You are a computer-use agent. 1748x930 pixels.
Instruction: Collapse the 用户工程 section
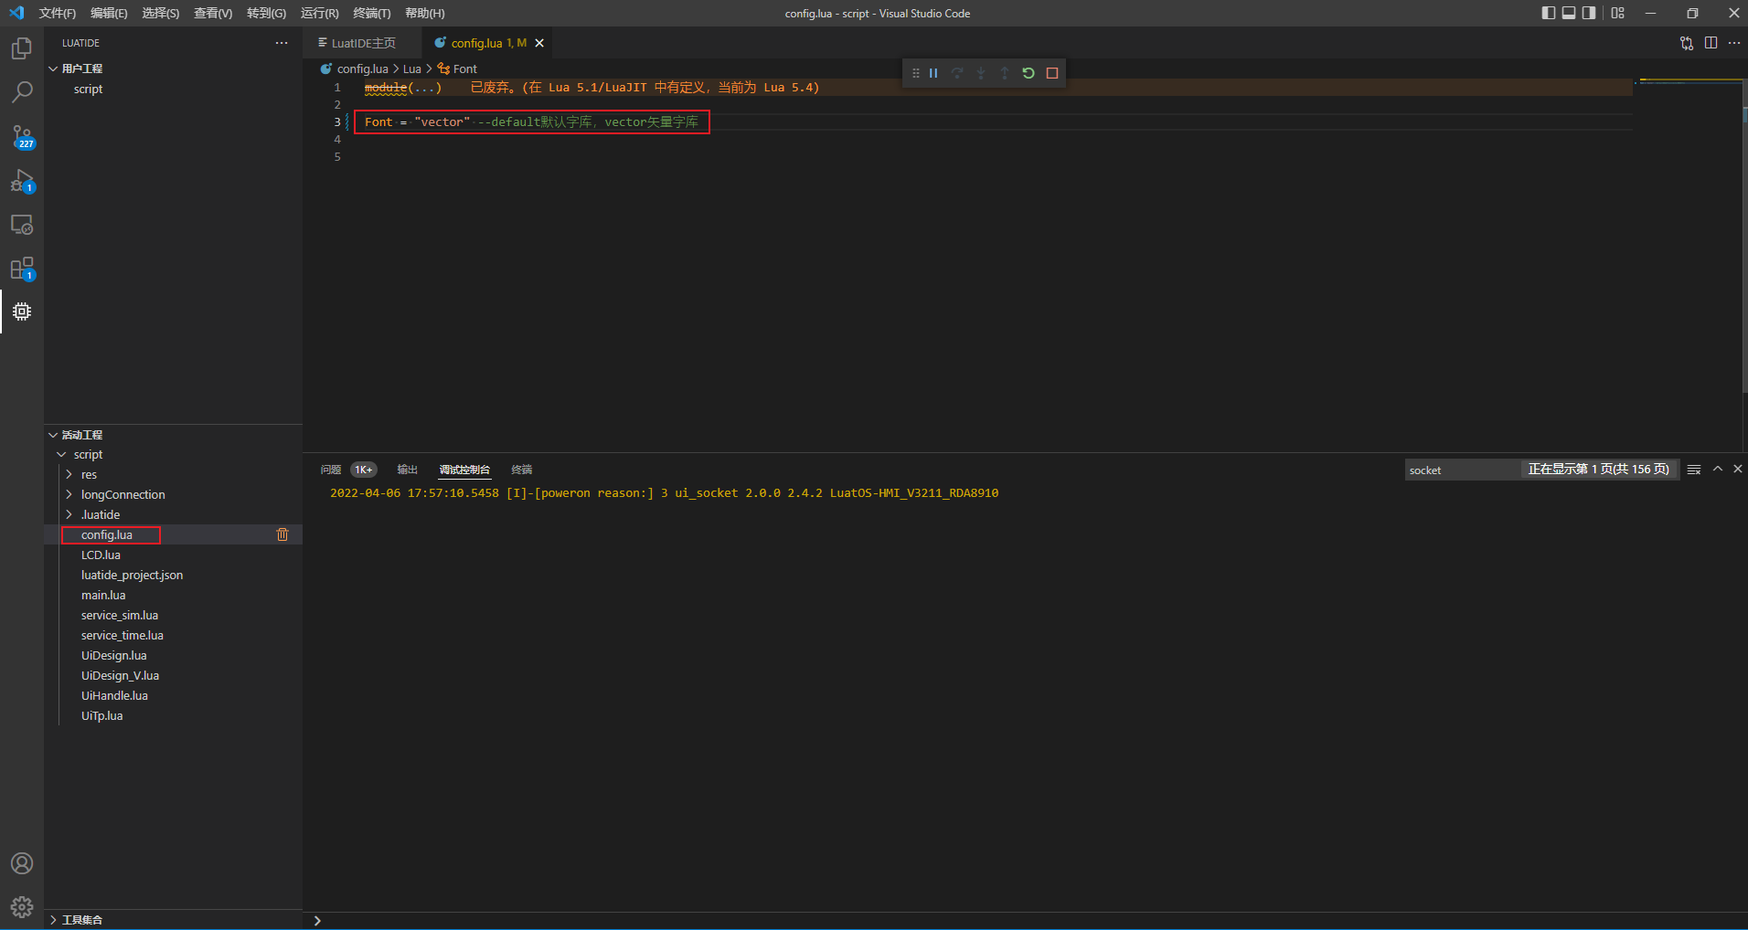point(53,69)
